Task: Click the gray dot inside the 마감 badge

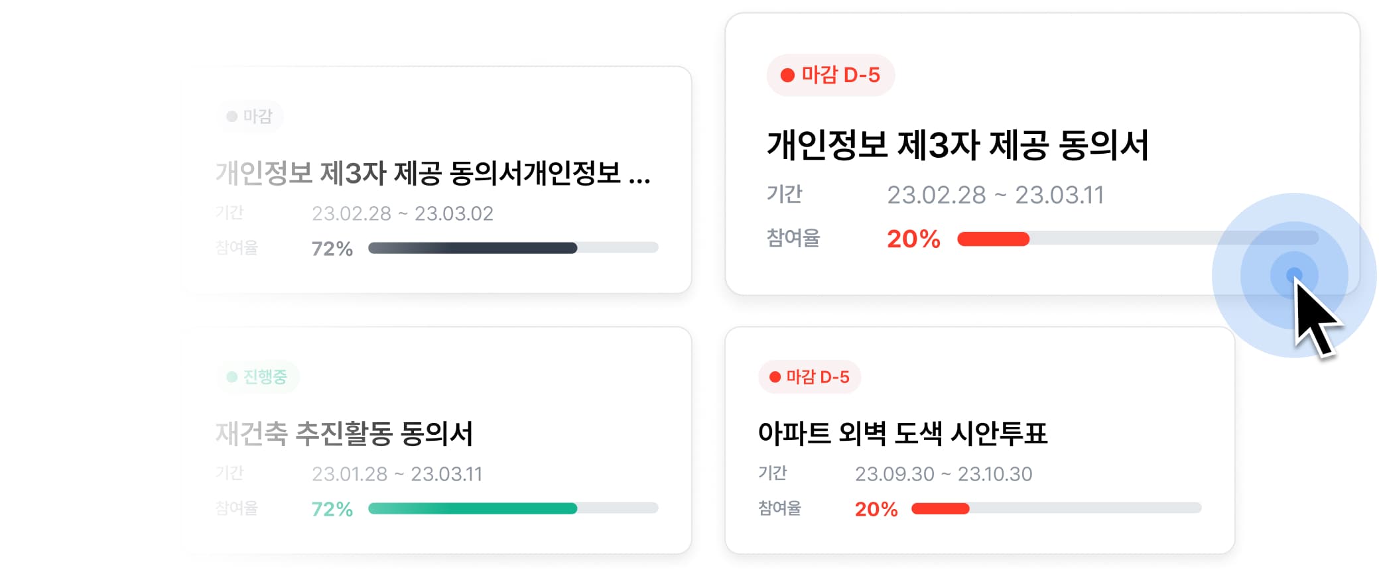Action: coord(231,115)
